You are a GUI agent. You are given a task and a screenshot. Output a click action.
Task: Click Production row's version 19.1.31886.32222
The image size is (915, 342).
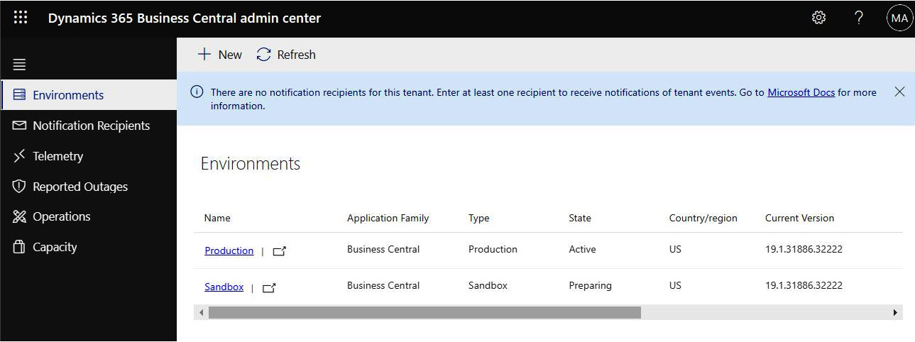[x=804, y=249]
